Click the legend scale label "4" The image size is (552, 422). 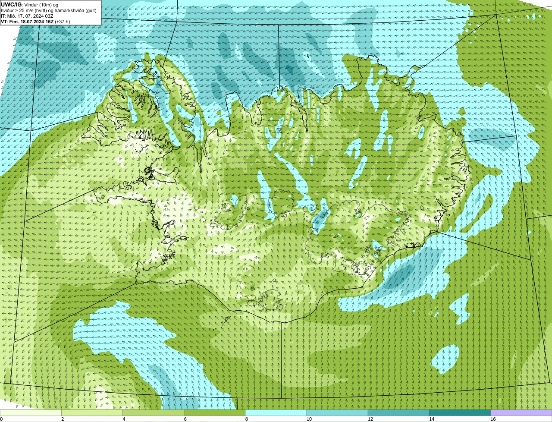coord(124,419)
